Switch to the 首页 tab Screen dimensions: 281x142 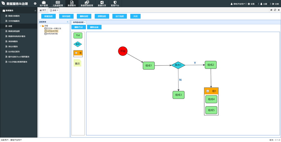(43, 10)
